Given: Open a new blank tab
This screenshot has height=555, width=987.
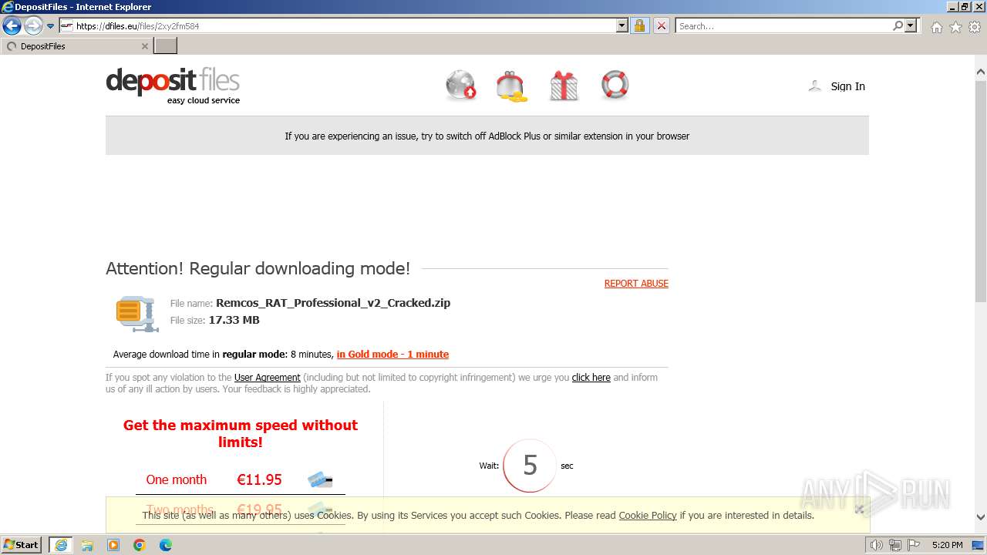Looking at the screenshot, I should [x=166, y=46].
